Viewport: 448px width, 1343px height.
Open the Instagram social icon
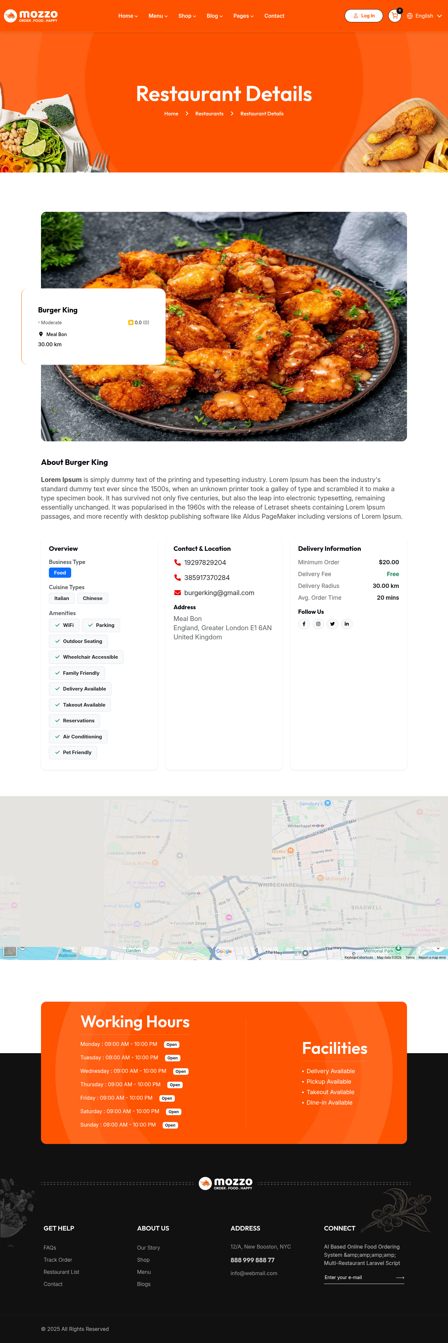pos(318,624)
